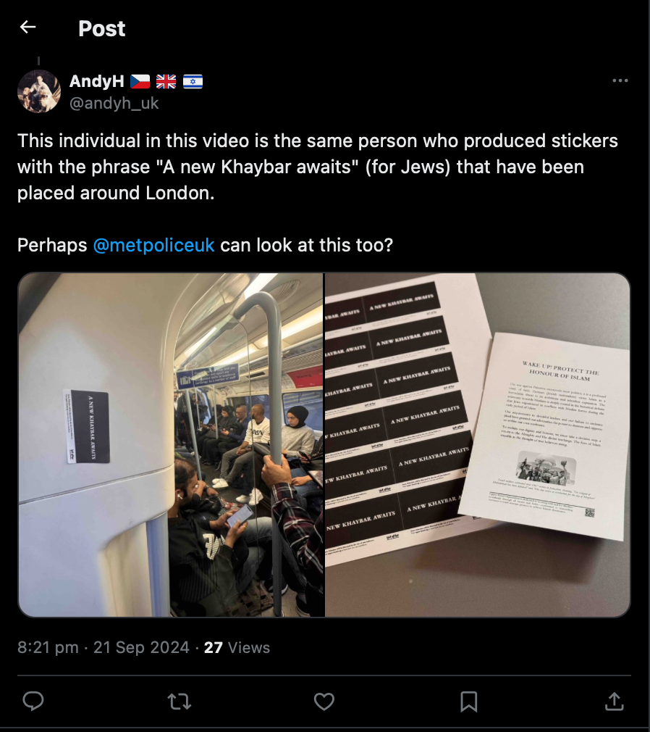Go back with the arrow icon
Image resolution: width=650 pixels, height=732 pixels.
pyautogui.click(x=28, y=27)
